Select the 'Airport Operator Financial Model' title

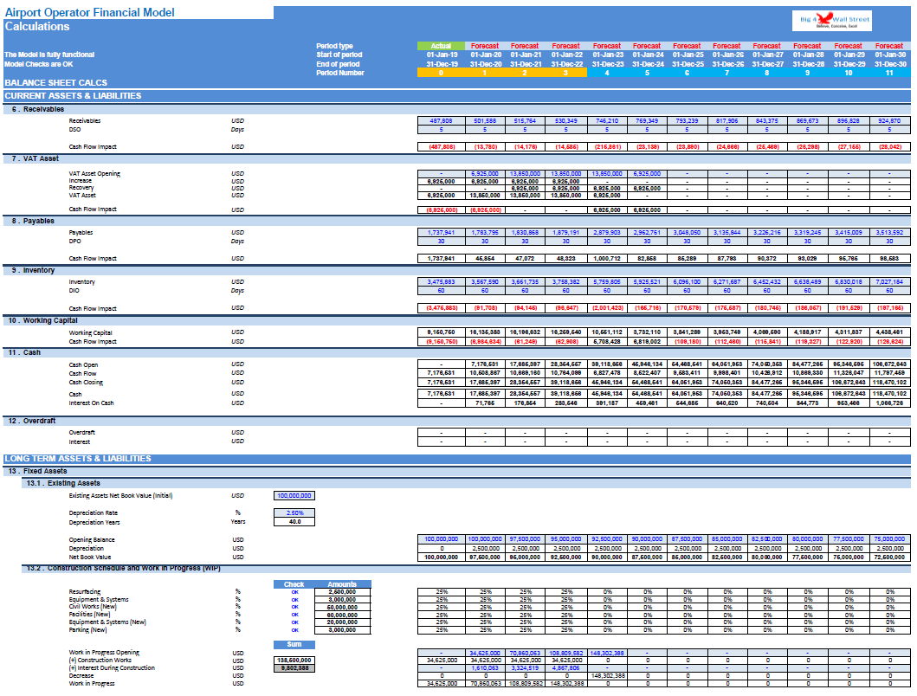pyautogui.click(x=89, y=12)
